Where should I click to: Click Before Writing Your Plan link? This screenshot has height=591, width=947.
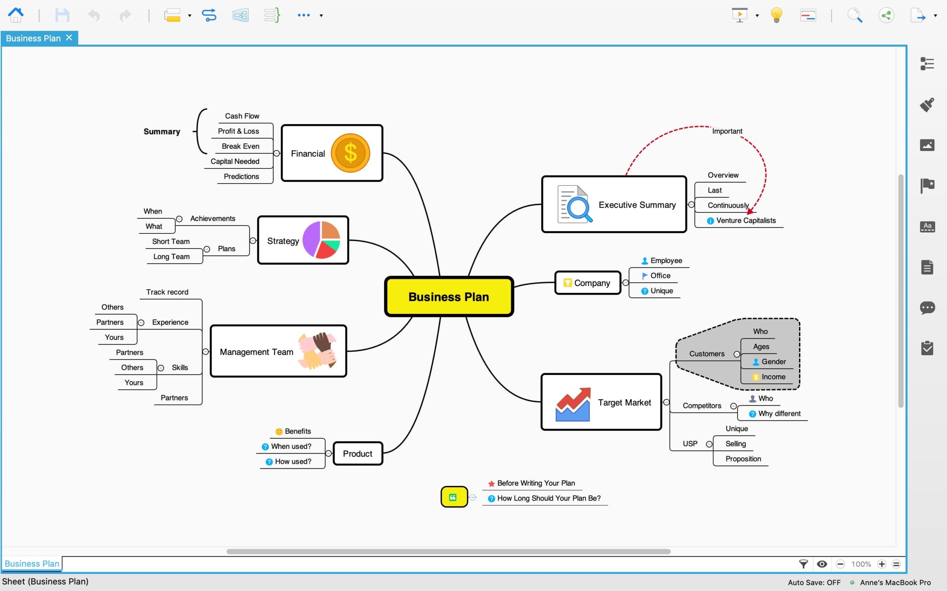536,483
